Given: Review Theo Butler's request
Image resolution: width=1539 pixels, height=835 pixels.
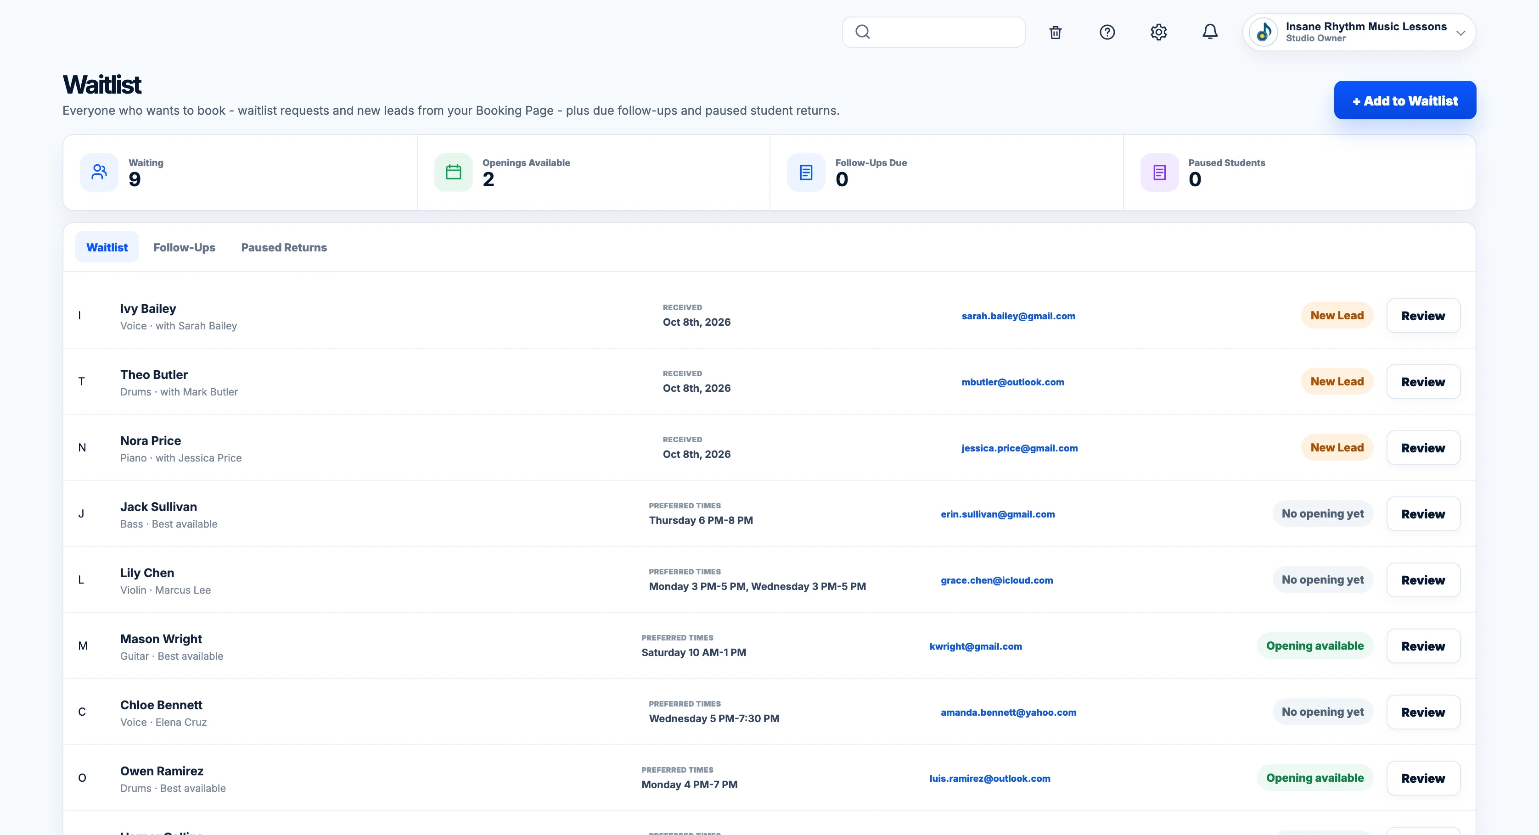Looking at the screenshot, I should (x=1423, y=382).
